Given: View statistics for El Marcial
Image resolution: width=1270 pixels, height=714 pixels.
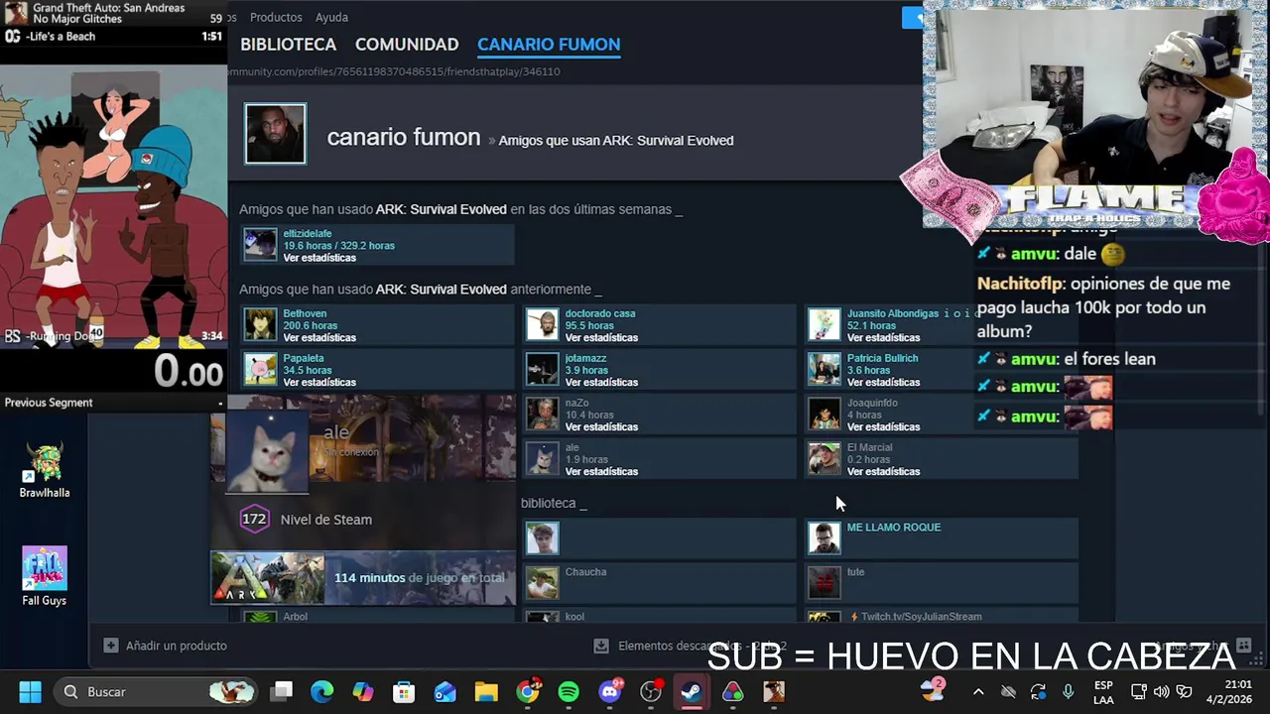Looking at the screenshot, I should [x=883, y=471].
